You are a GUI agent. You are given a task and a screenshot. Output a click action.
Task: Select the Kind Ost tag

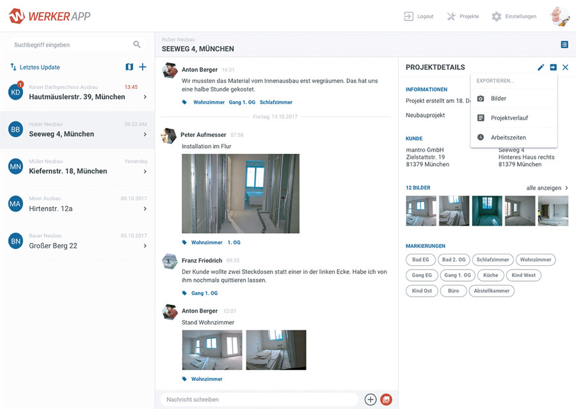pyautogui.click(x=422, y=291)
